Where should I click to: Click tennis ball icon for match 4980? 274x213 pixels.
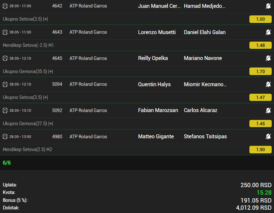coord(5,137)
